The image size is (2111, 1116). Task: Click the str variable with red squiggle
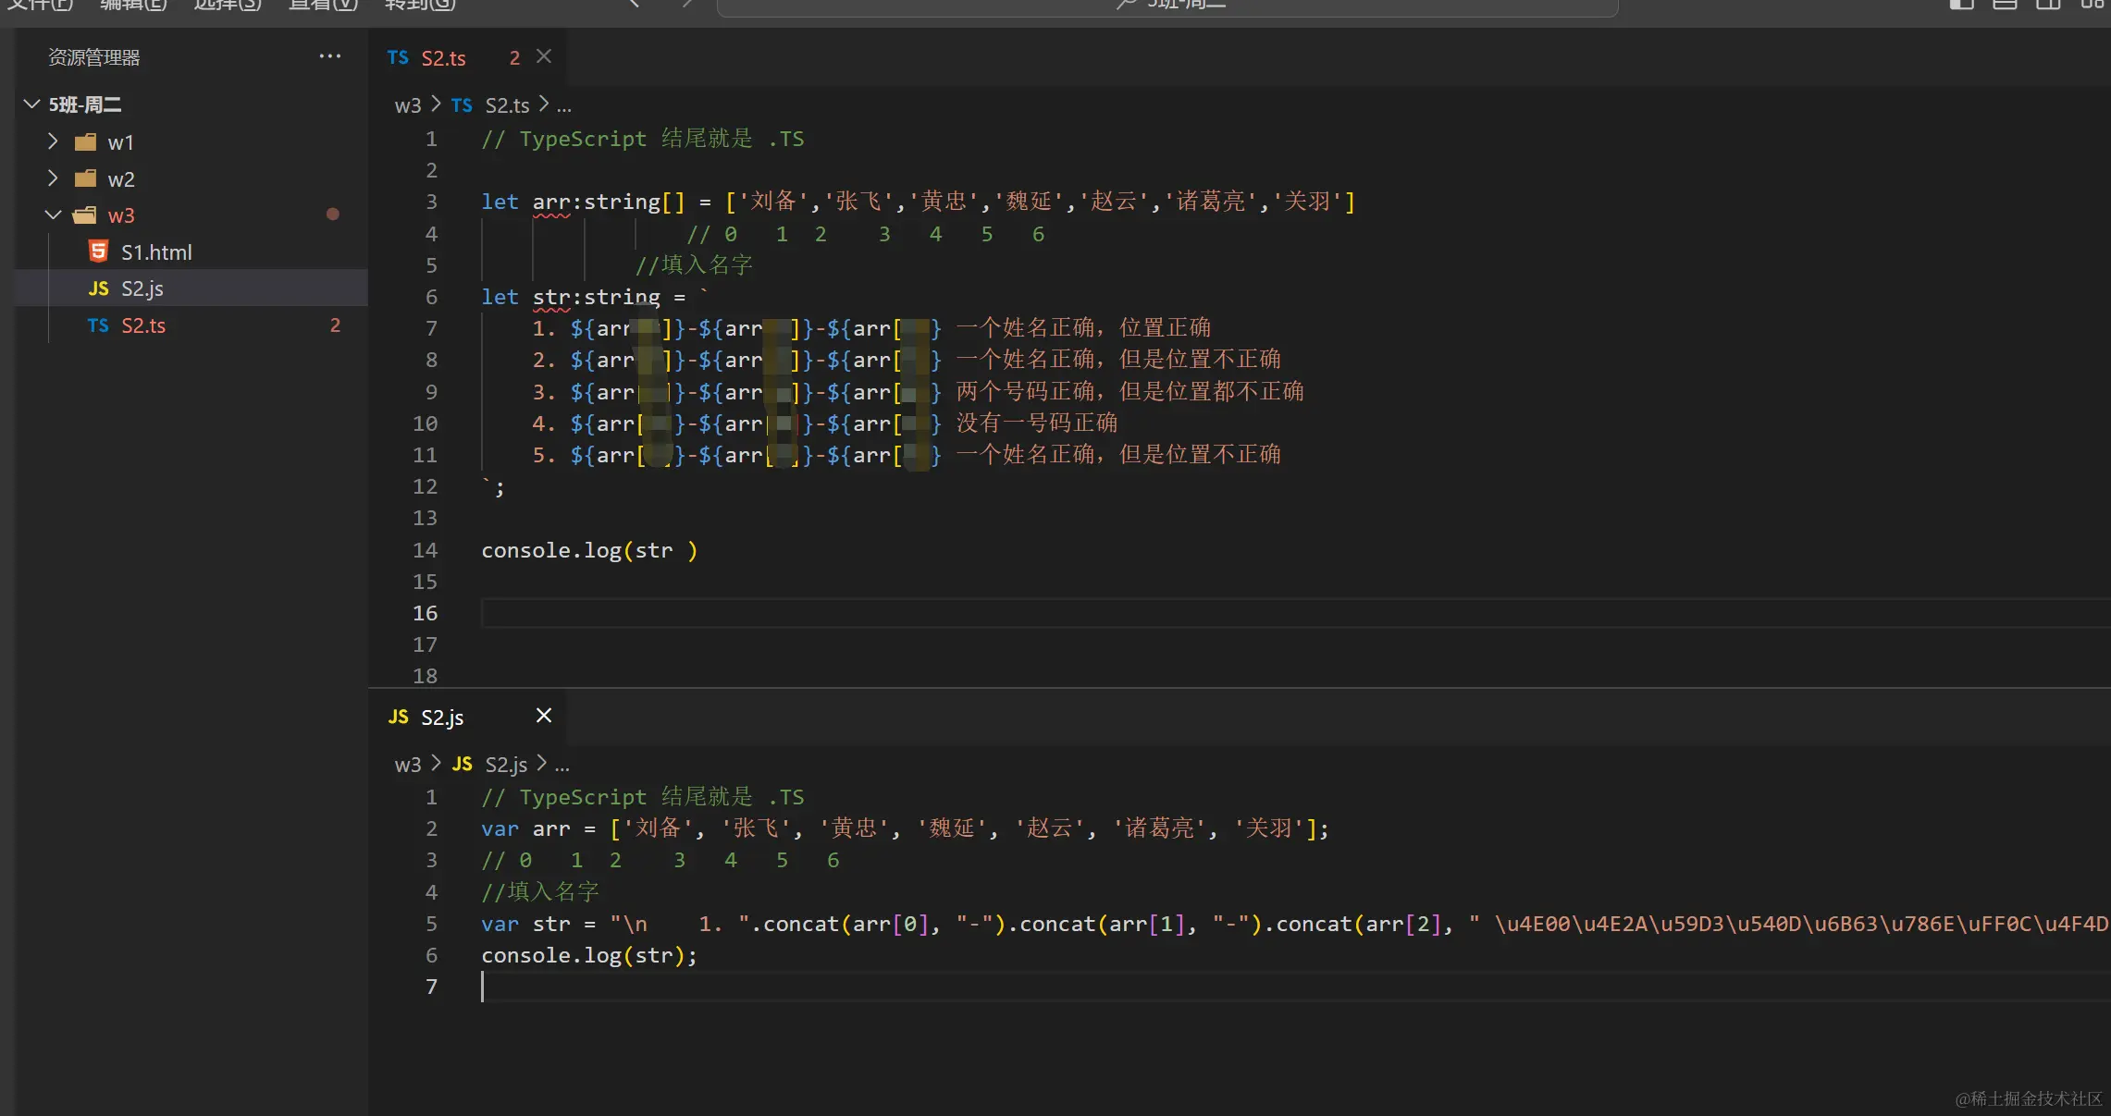tap(551, 297)
